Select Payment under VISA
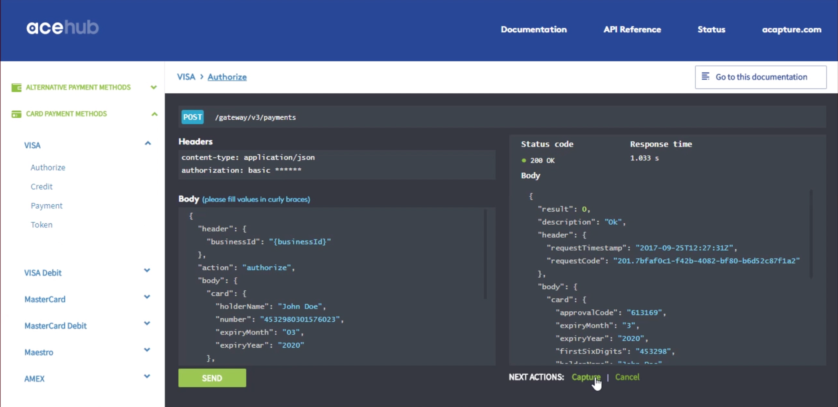 tap(46, 206)
